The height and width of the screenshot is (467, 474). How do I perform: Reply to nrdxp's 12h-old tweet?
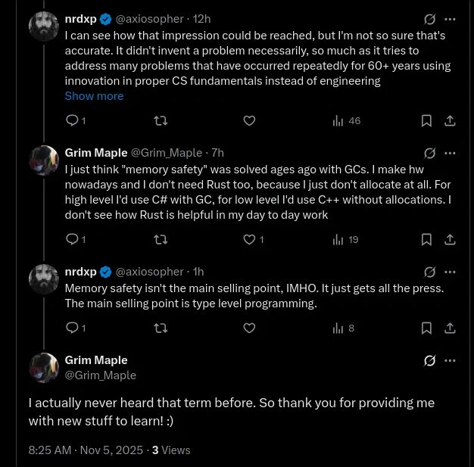coord(72,120)
